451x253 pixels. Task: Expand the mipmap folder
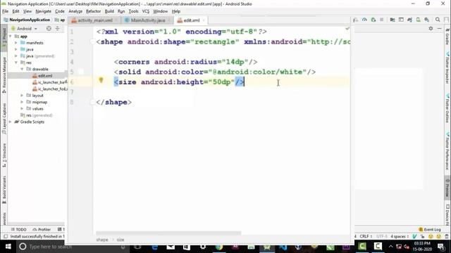(22, 102)
